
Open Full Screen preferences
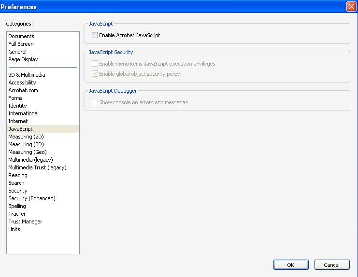click(21, 44)
